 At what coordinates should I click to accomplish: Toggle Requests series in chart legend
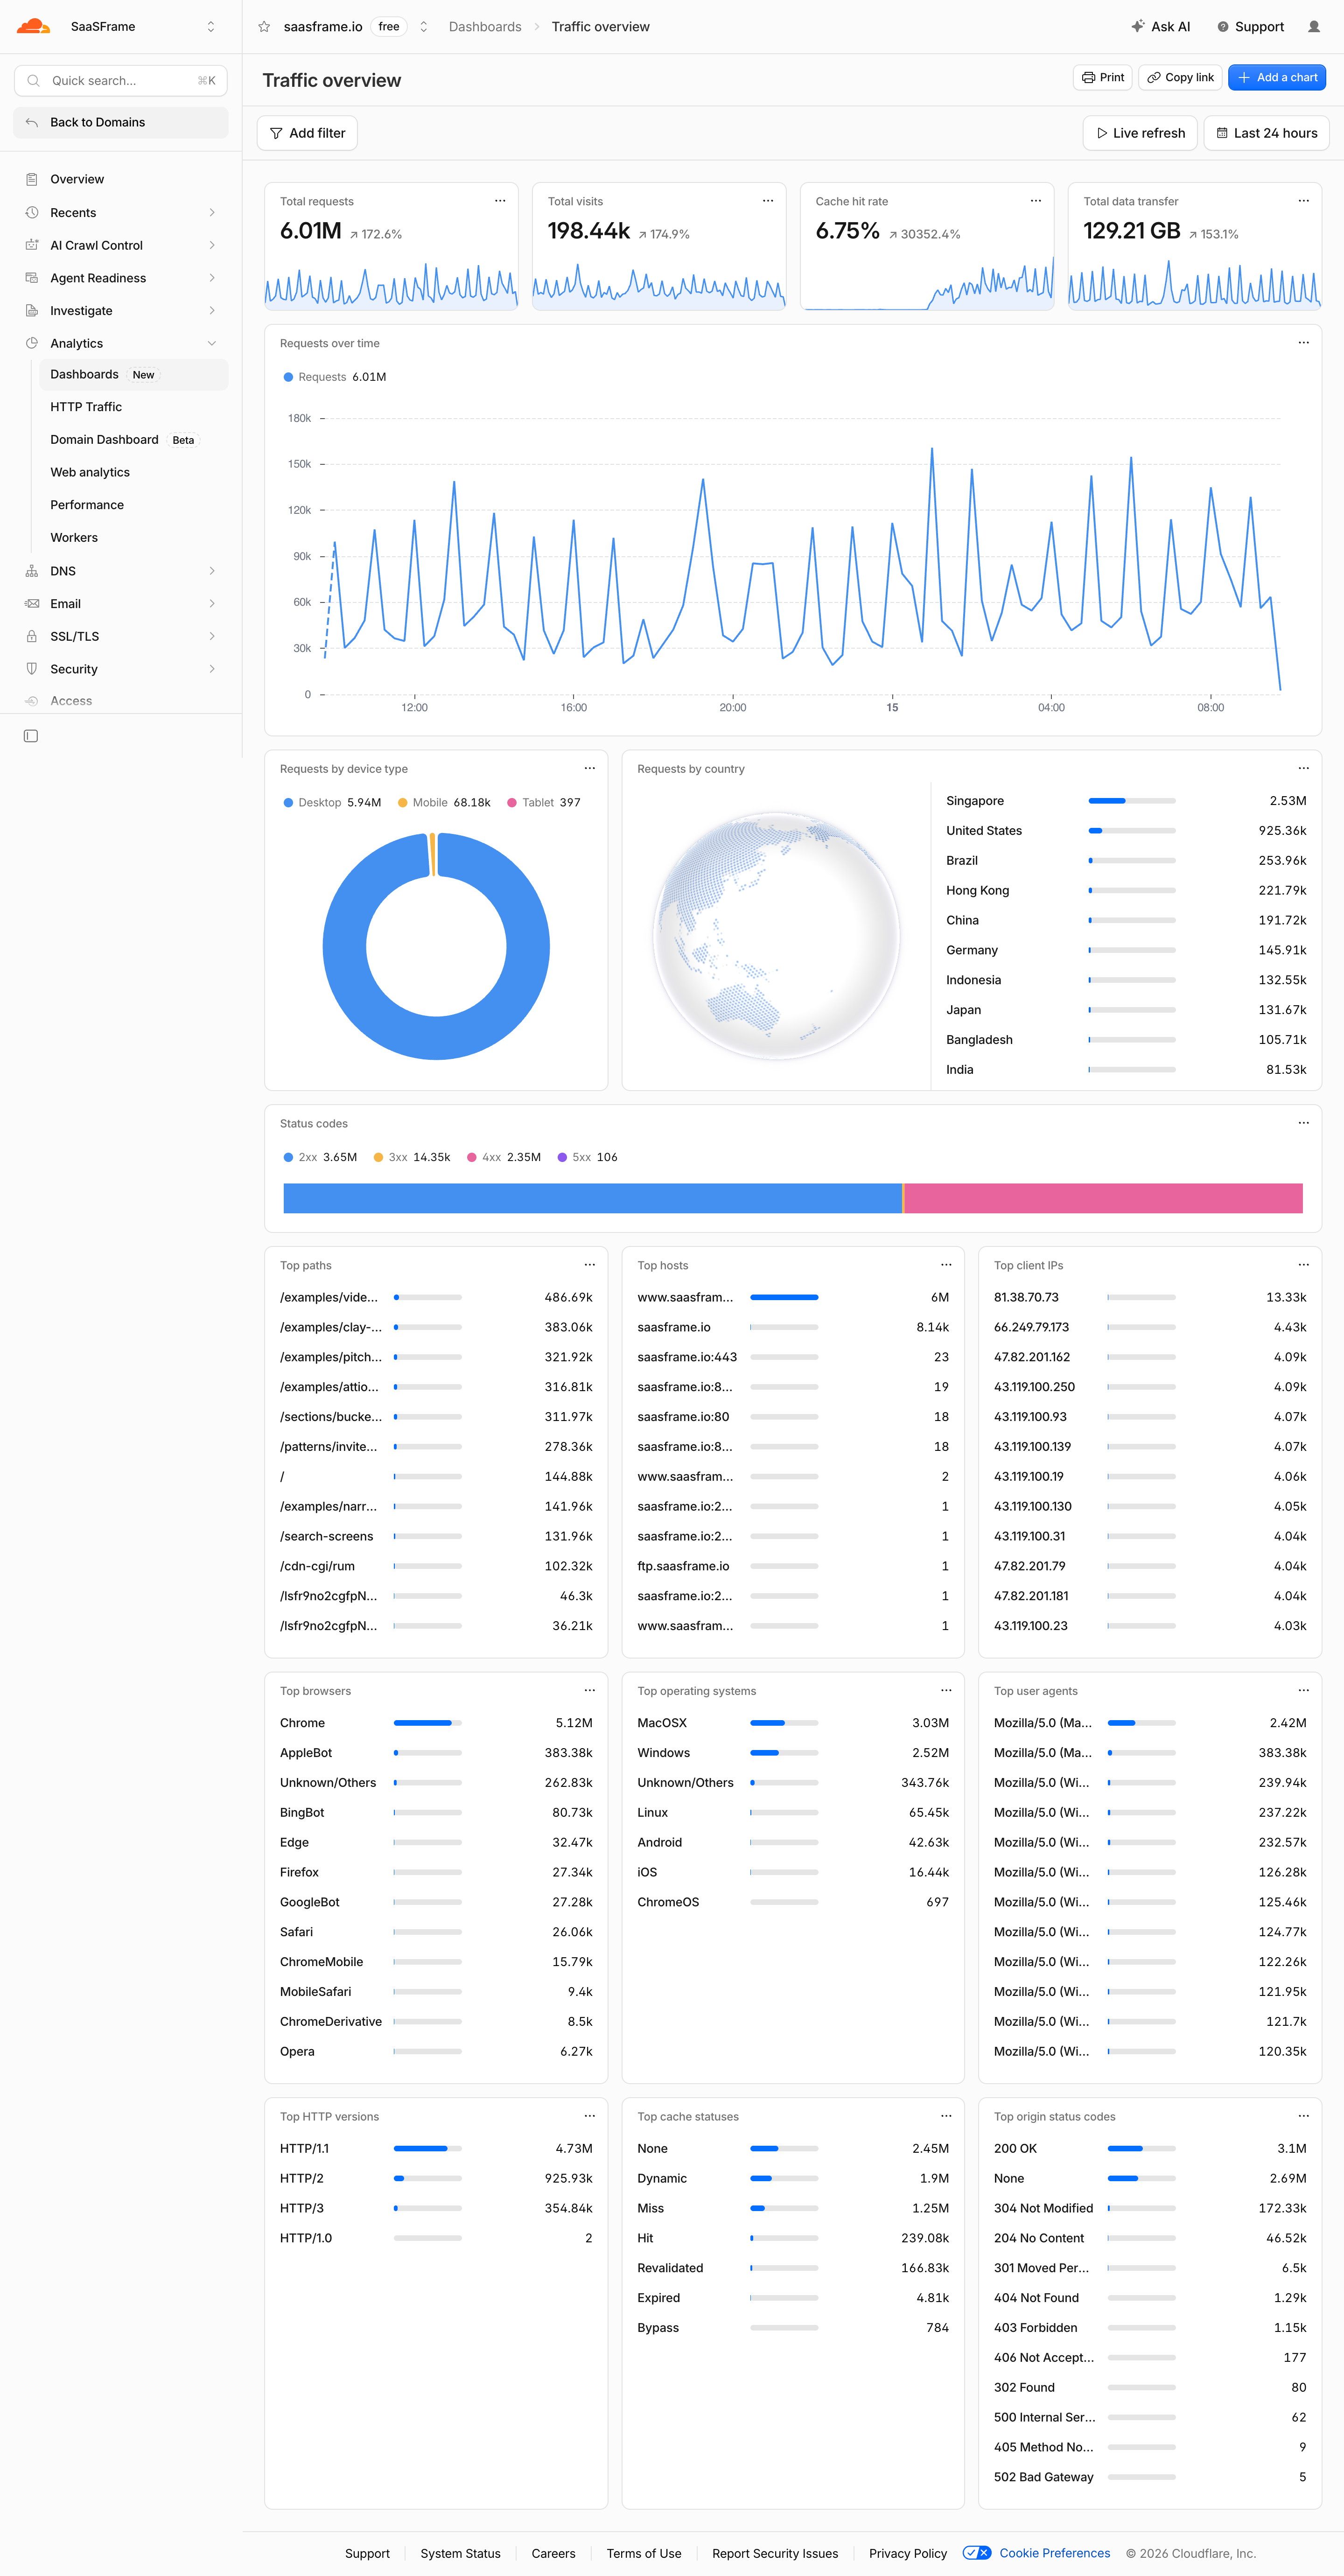pyautogui.click(x=335, y=377)
